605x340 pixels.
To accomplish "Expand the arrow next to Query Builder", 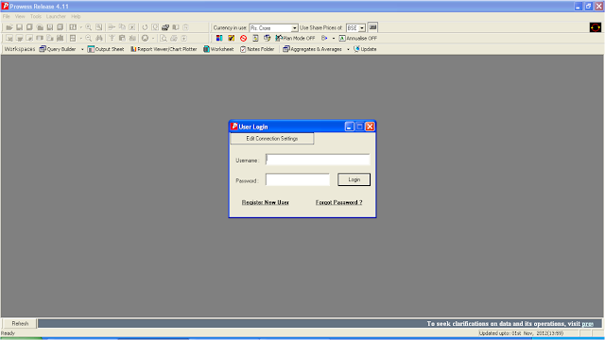I will point(82,49).
